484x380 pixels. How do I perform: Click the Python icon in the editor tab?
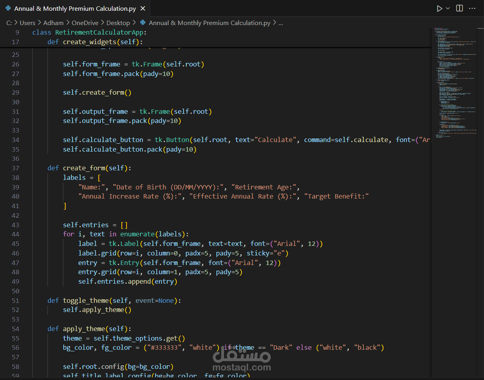coord(8,8)
